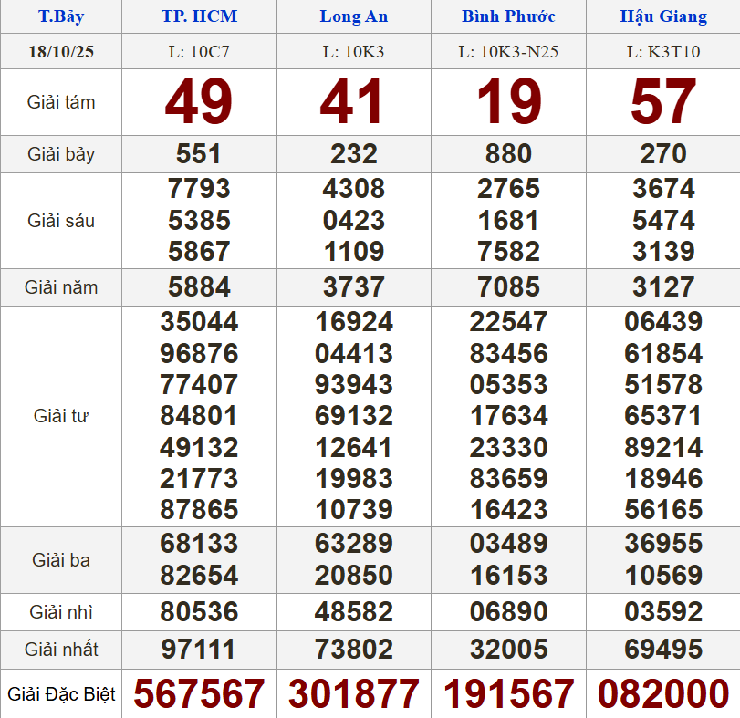Click fifth prize number 3127
Image resolution: width=740 pixels, height=718 pixels.
663,287
